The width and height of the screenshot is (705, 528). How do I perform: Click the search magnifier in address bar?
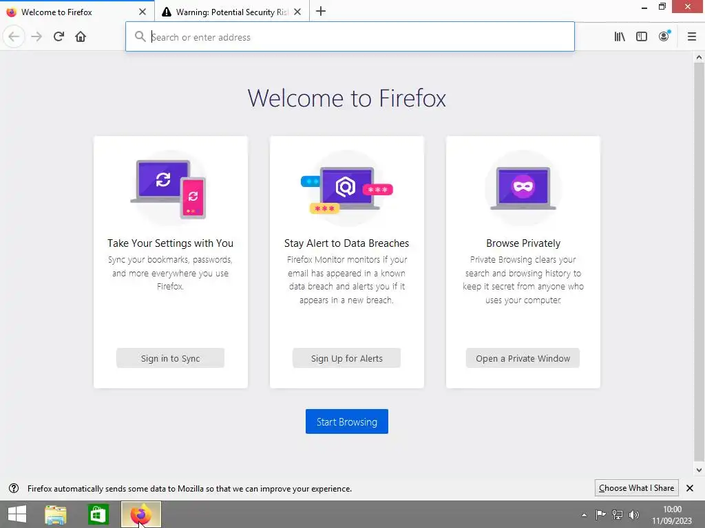tap(140, 37)
